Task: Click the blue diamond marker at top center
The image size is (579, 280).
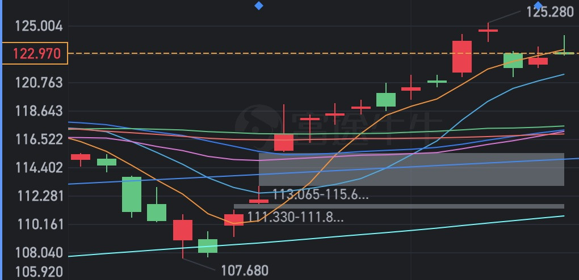Action: (259, 6)
